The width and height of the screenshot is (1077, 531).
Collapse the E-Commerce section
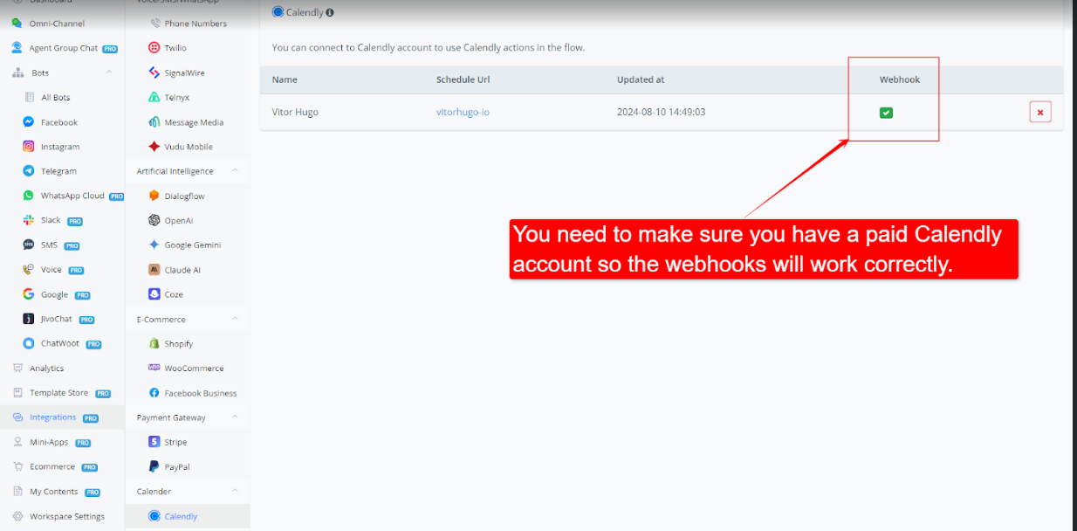point(235,320)
